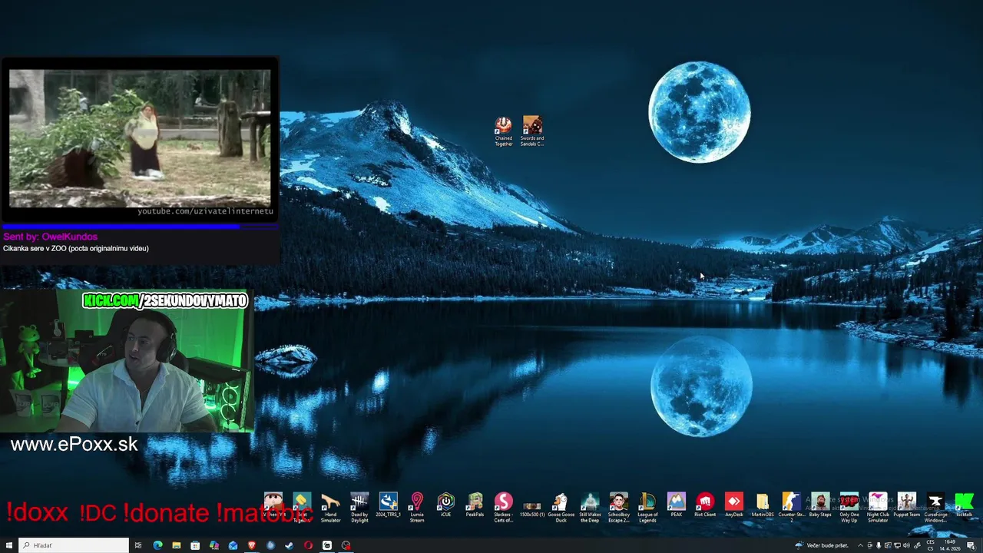983x553 pixels.
Task: Open the kicktalk shortcut
Action: [964, 505]
